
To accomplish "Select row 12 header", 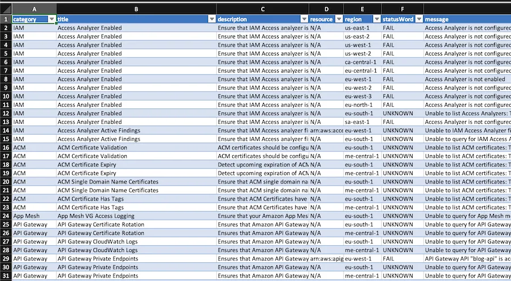I will [6, 114].
